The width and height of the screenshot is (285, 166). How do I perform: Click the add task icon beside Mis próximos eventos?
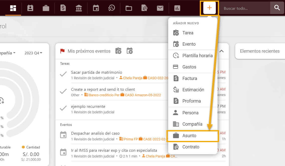tap(118, 51)
